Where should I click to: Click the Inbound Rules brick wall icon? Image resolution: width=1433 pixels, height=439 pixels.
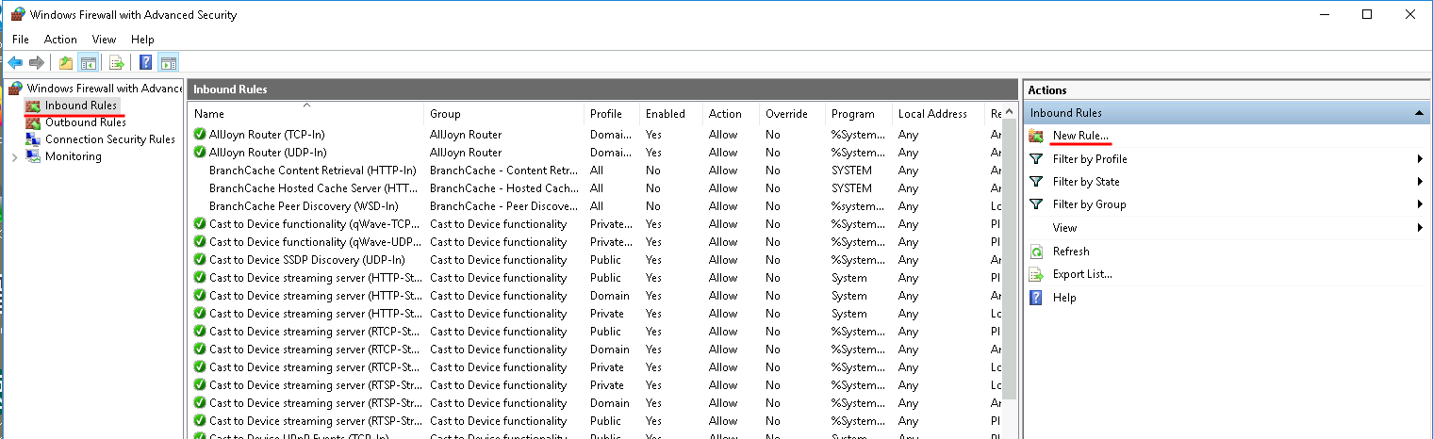(34, 106)
